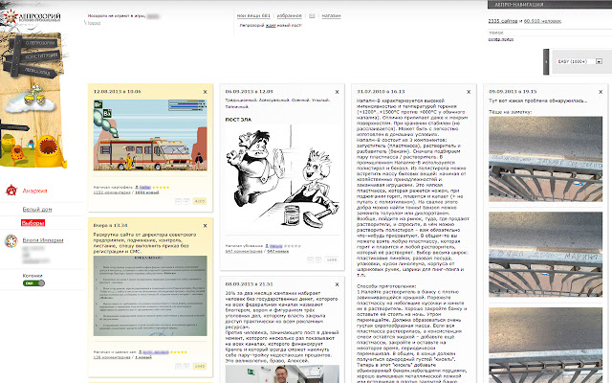The height and width of the screenshot is (383, 612).
Task: Vote minus on the ПОСТ ЗЛА post
Action: pyautogui.click(x=310, y=259)
